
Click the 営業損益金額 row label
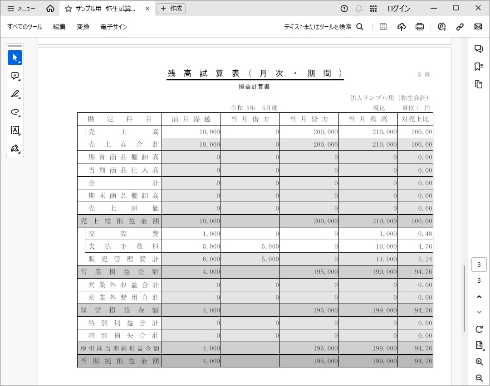point(120,272)
